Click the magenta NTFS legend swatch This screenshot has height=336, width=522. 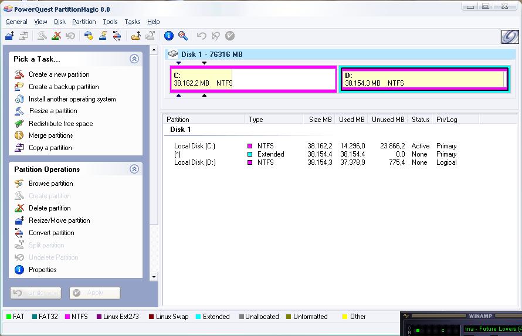[x=67, y=317]
